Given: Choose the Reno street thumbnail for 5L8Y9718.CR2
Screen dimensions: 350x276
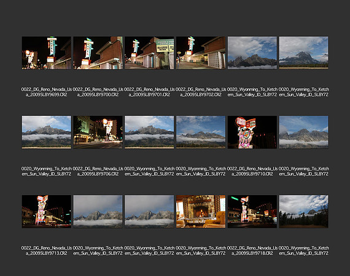Looking at the screenshot, I should point(252,212).
